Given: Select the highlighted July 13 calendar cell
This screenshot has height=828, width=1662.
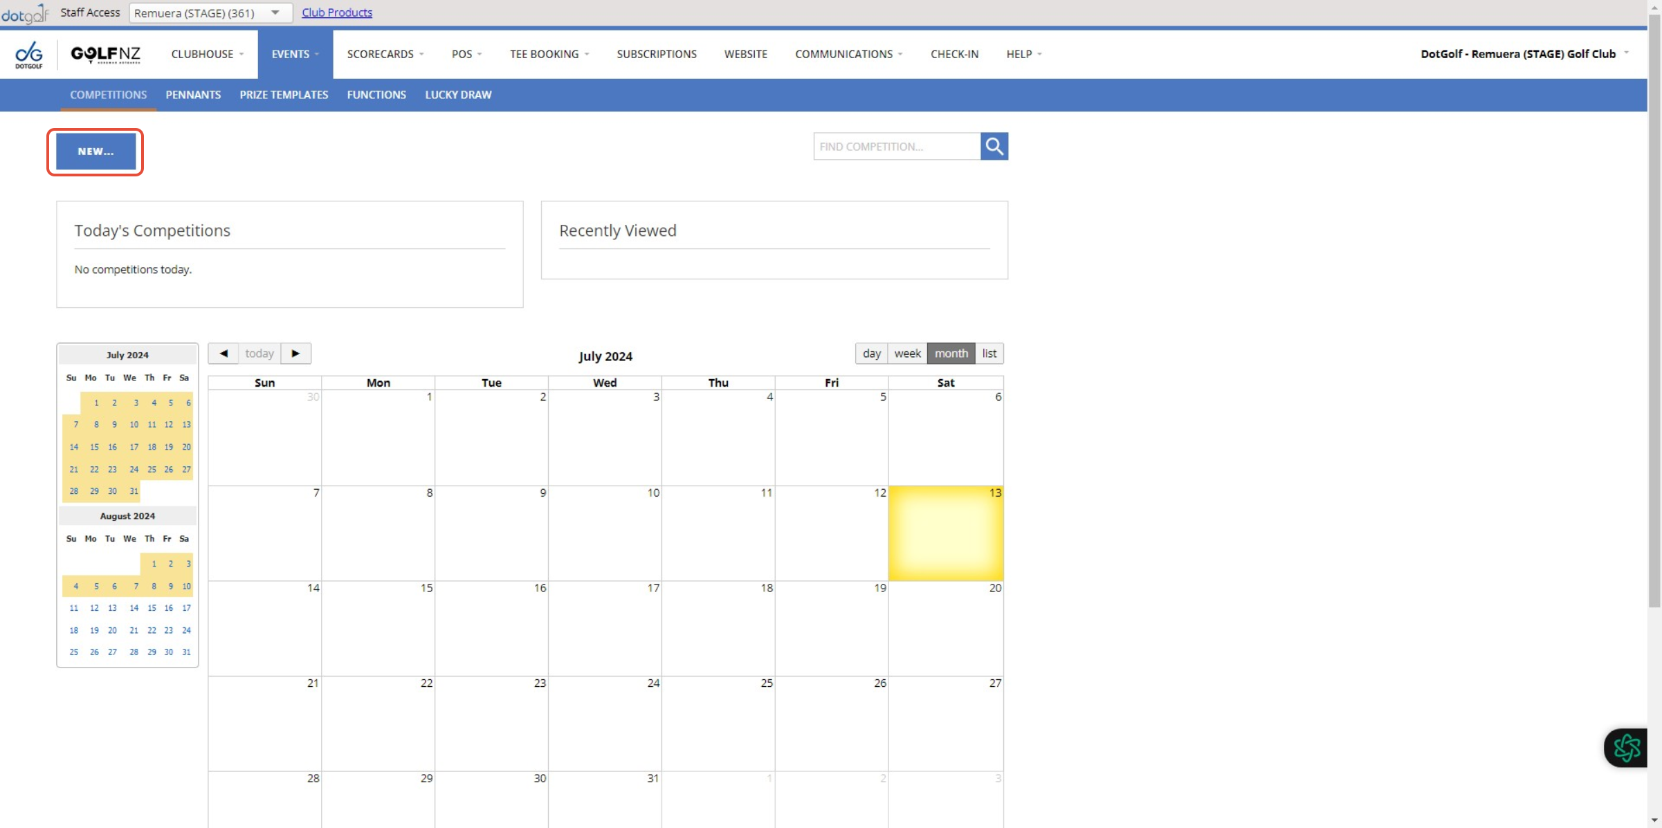Looking at the screenshot, I should pos(945,533).
